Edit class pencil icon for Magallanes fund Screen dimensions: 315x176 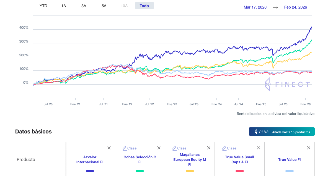(175, 148)
